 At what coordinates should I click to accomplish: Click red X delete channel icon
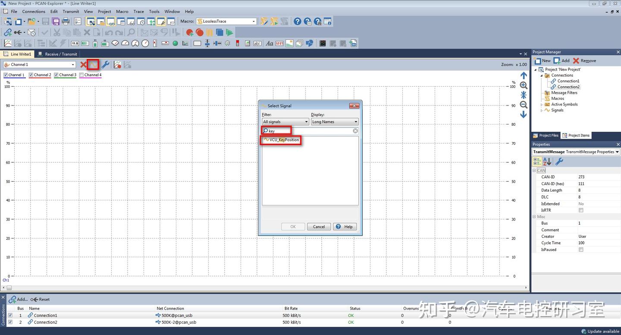click(x=83, y=65)
